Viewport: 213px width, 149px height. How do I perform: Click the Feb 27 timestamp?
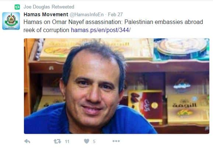(x=115, y=14)
